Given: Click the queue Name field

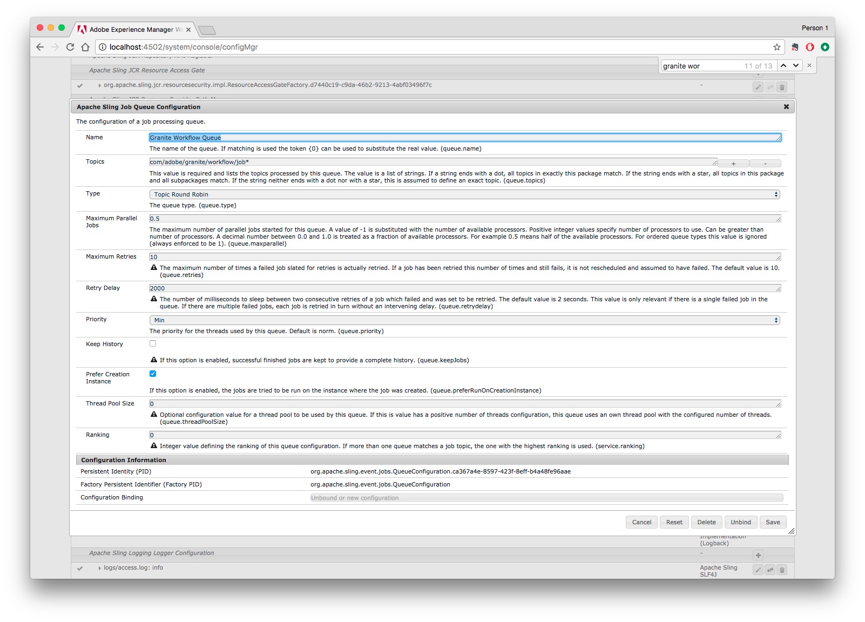Looking at the screenshot, I should coord(465,138).
